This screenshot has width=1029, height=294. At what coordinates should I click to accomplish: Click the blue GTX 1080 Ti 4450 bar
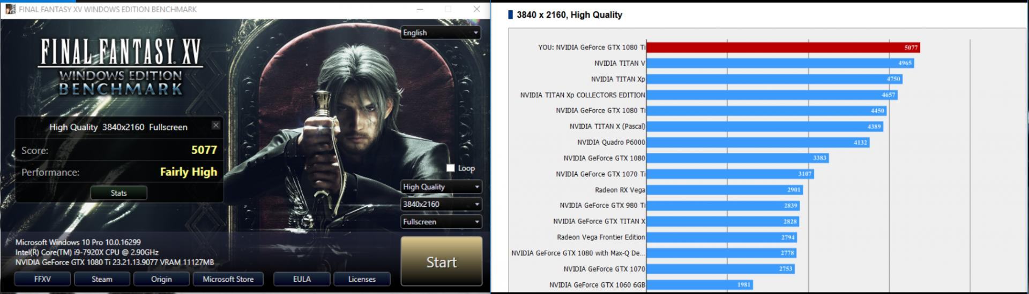766,111
